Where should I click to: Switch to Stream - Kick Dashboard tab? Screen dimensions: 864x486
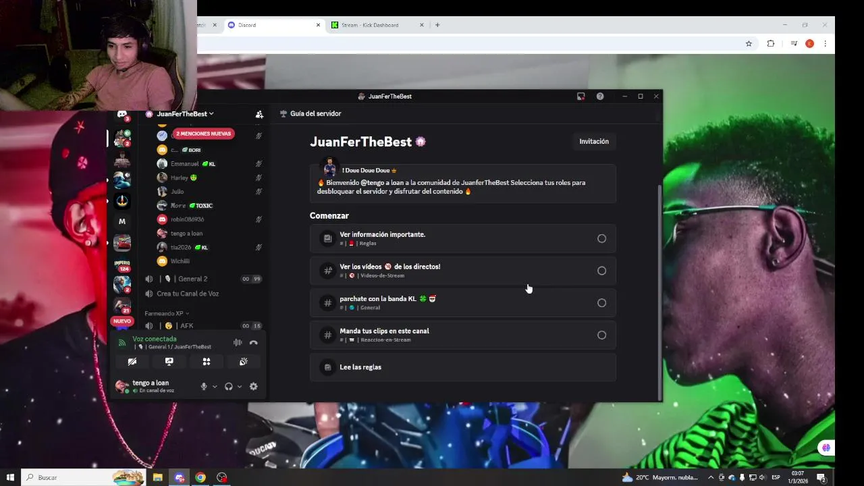pos(378,25)
